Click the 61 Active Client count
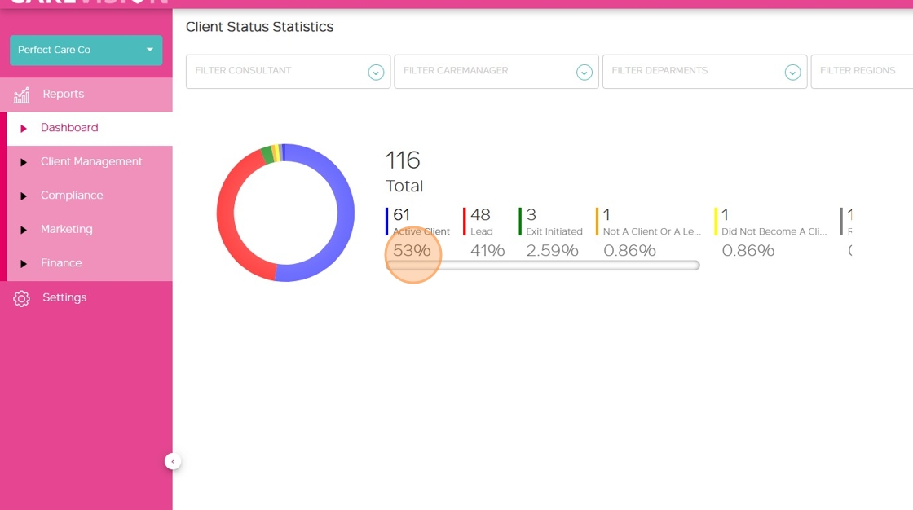The image size is (913, 510). tap(402, 215)
